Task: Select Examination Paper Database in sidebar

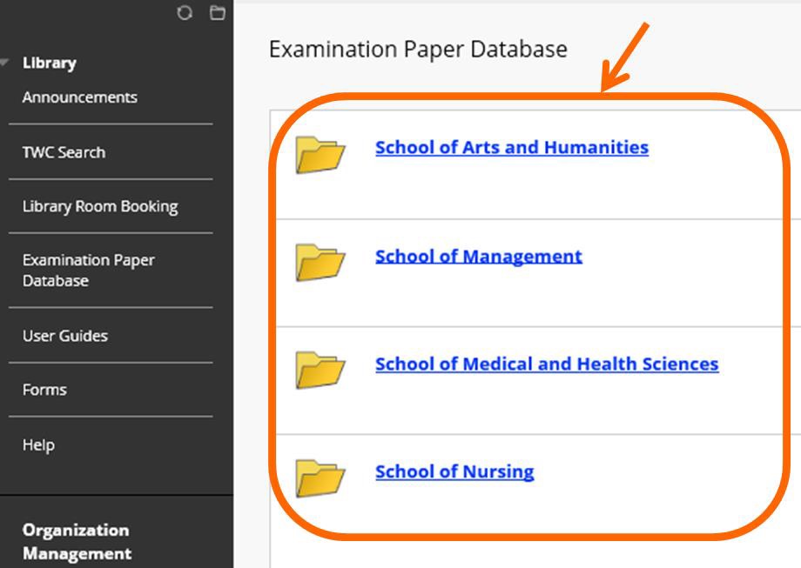Action: (x=89, y=271)
